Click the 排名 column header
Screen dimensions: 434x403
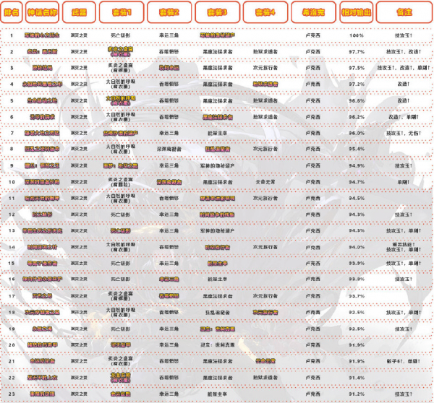point(12,12)
